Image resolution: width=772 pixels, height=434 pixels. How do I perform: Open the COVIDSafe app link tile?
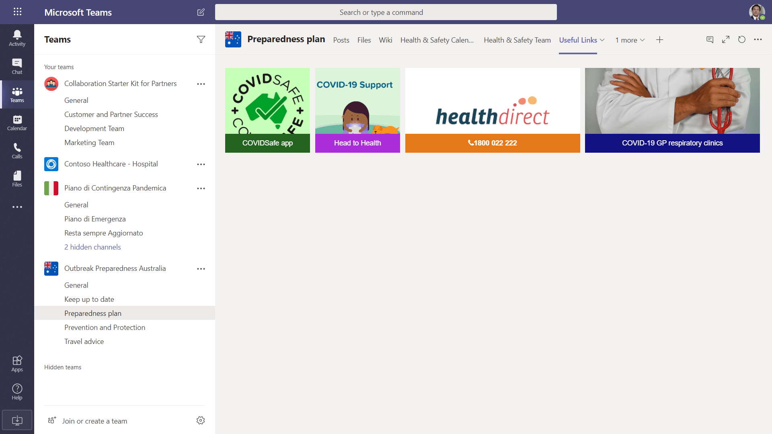click(x=267, y=110)
